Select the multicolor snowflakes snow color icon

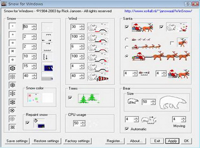33,98
